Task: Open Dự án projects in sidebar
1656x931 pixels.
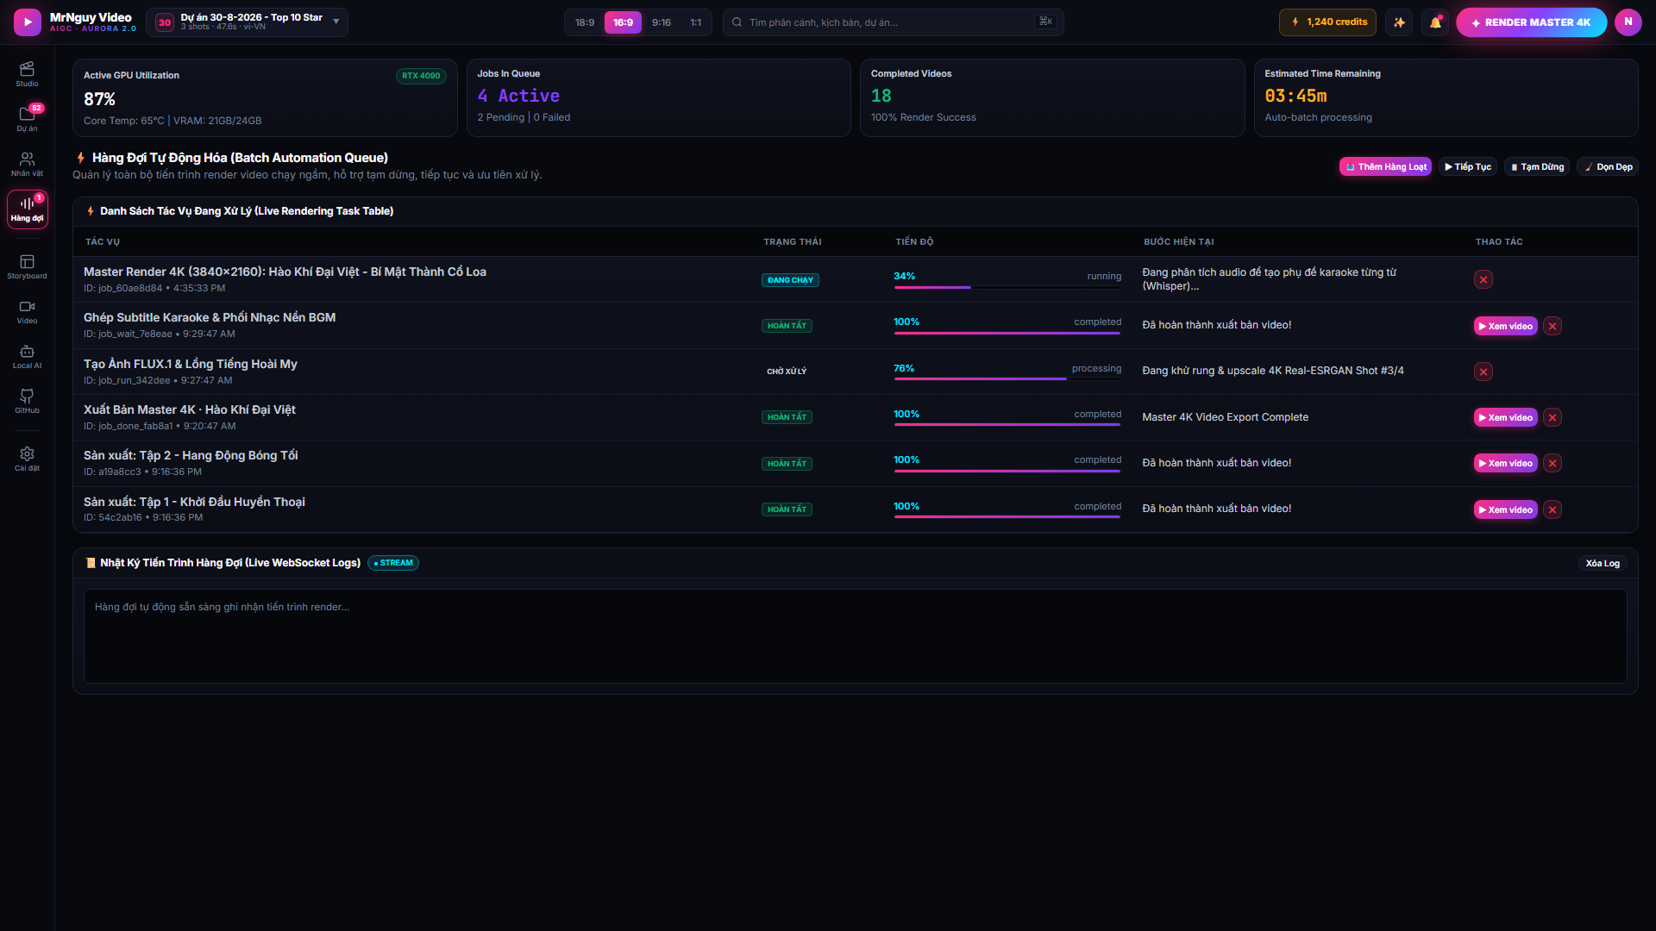Action: click(27, 119)
